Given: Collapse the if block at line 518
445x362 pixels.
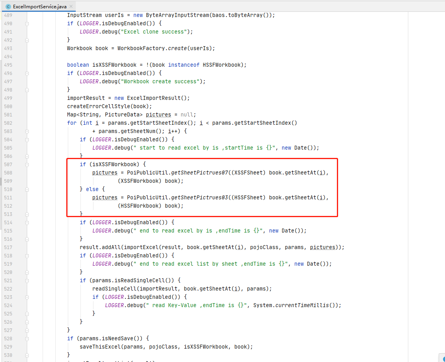Looking at the screenshot, I should 27,255.
